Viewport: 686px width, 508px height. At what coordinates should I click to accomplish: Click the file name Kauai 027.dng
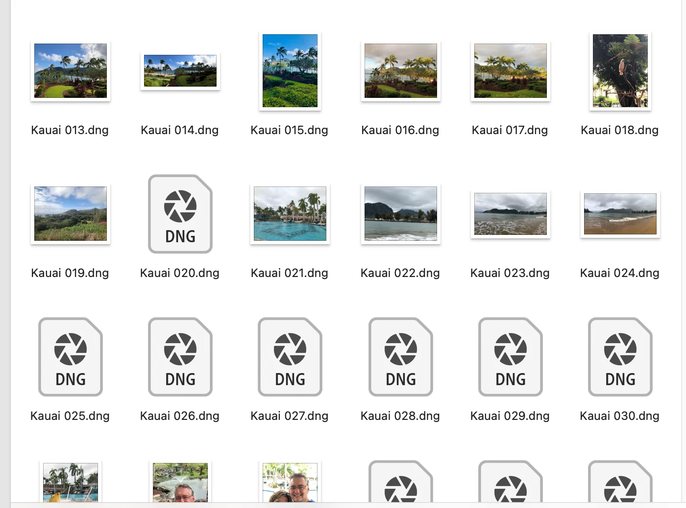coord(290,416)
